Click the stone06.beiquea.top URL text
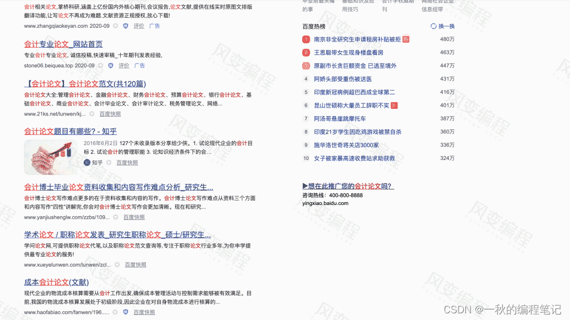Viewport: 570px width, 320px height. click(x=48, y=66)
